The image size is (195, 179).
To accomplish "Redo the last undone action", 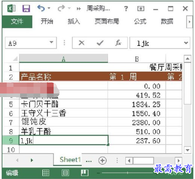I will click(x=61, y=8).
